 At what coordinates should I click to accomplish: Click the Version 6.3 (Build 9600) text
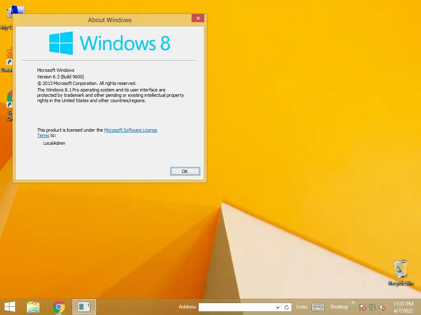coord(61,77)
